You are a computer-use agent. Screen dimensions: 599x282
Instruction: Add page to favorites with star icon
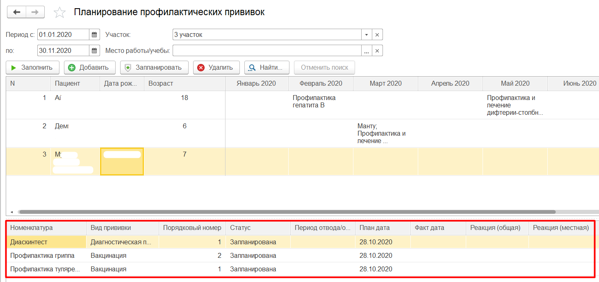tap(60, 13)
